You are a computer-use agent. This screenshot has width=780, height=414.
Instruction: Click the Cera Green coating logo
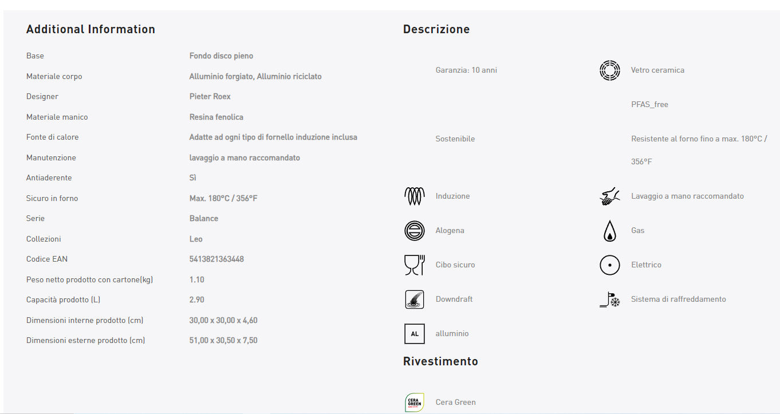pyautogui.click(x=414, y=402)
